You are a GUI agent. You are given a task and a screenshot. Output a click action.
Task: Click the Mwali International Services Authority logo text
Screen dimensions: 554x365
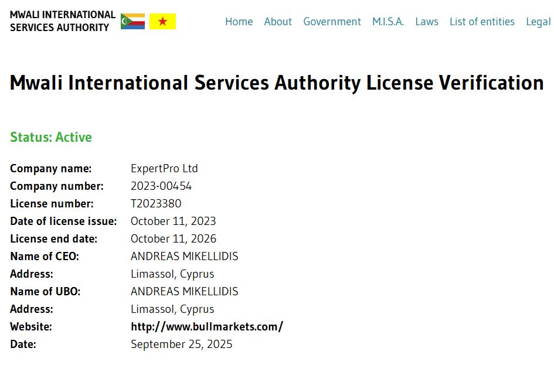(x=63, y=21)
